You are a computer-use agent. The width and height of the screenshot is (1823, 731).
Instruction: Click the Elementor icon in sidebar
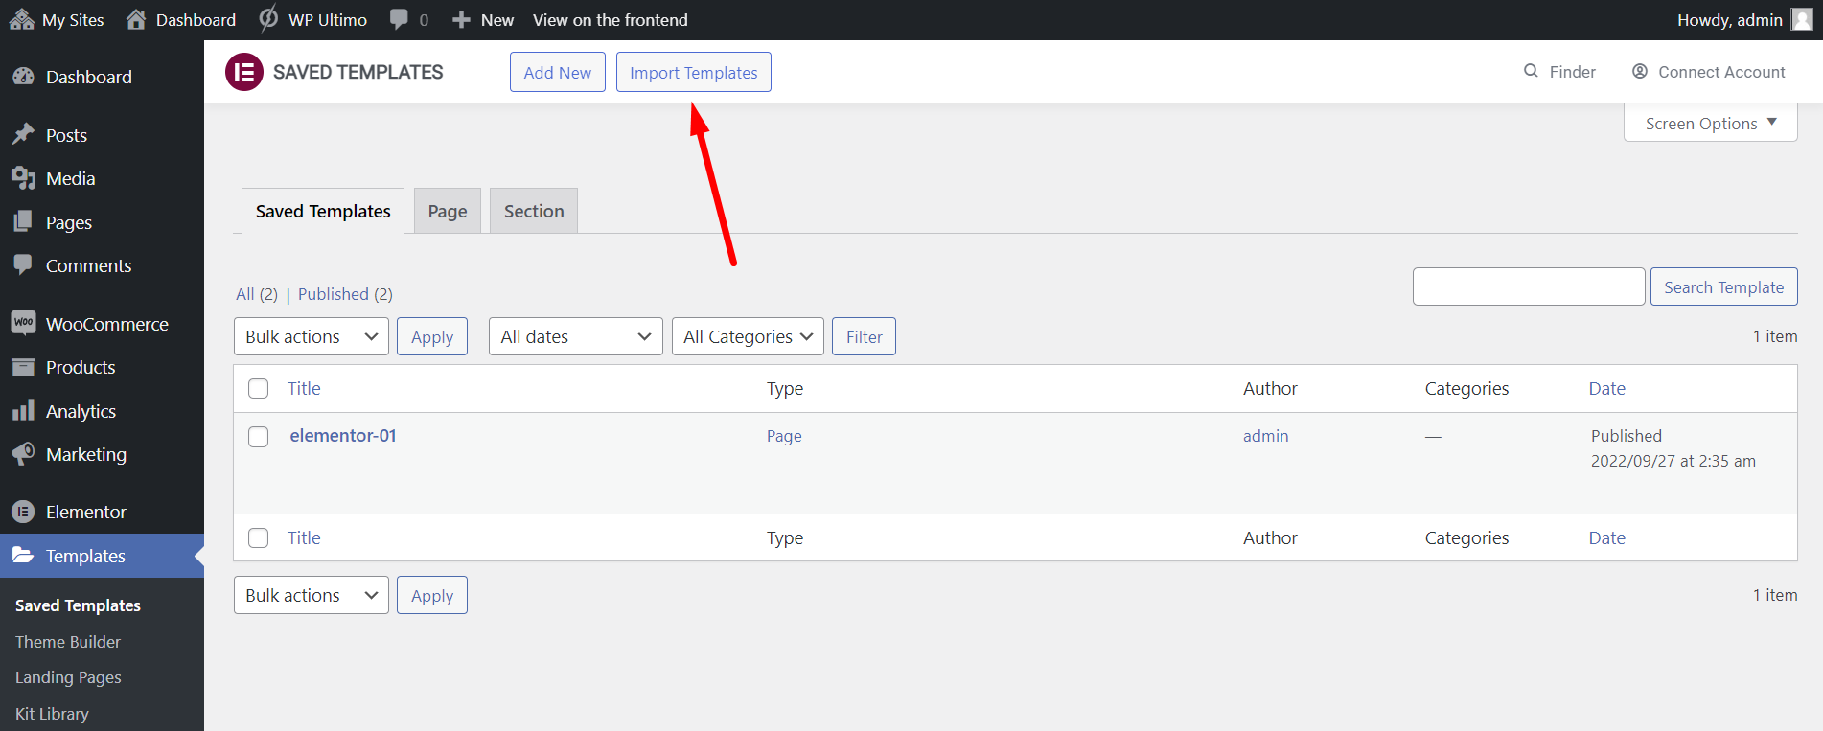pos(23,512)
